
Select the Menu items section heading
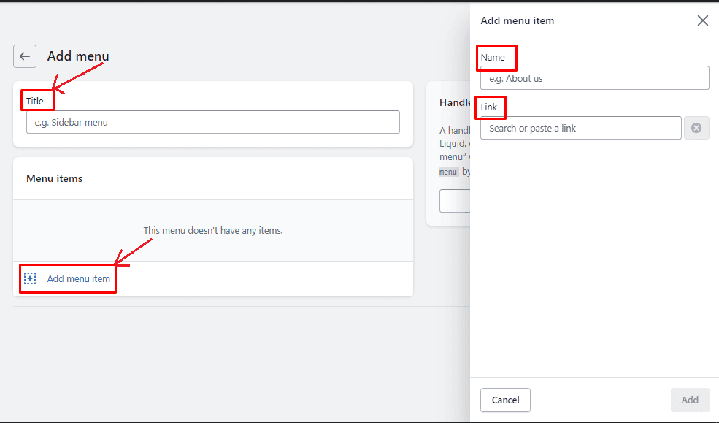(x=54, y=178)
